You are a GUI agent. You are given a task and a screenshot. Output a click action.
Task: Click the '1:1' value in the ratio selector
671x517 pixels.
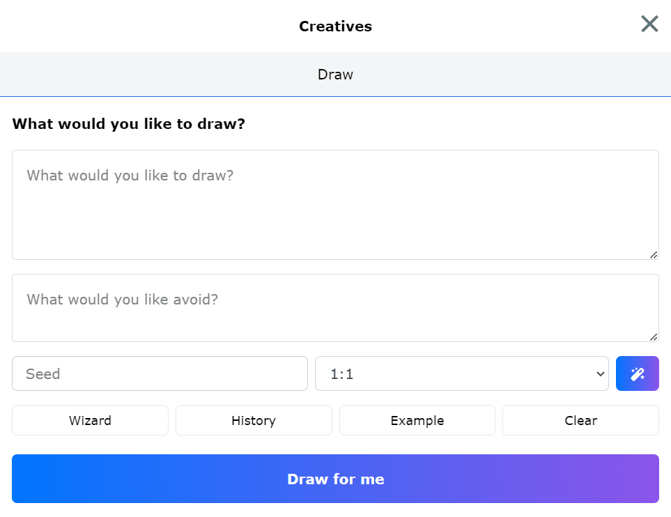[342, 374]
